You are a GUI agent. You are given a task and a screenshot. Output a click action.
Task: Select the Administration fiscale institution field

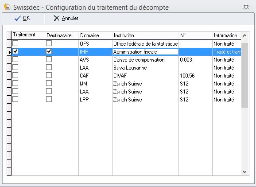click(145, 52)
